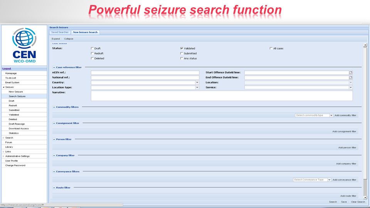
Task: Click Collapse in the toolbar
Action: click(x=69, y=39)
